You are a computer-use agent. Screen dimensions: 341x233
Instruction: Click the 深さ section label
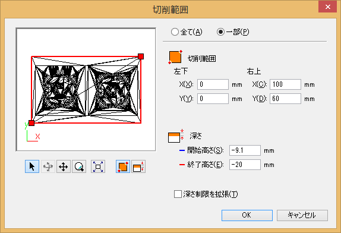coord(195,136)
